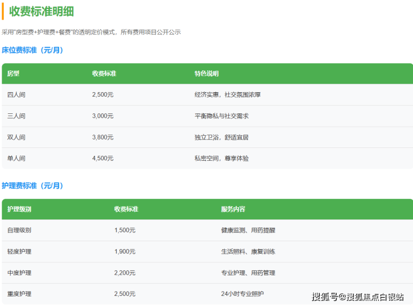The image size is (413, 306).
Task: Click the 经济实惠 description for 四人间
Action: coord(228,95)
